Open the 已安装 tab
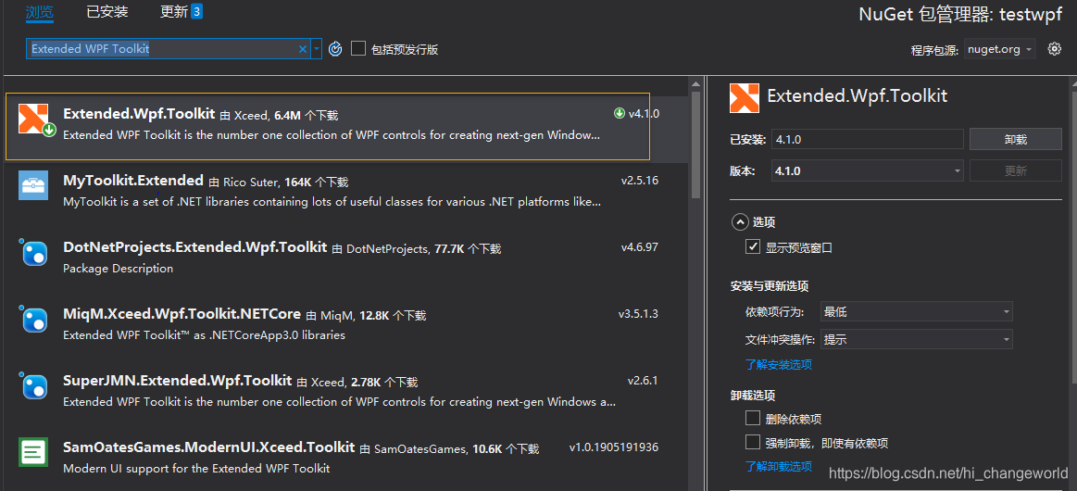Image resolution: width=1077 pixels, height=491 pixels. pyautogui.click(x=107, y=12)
